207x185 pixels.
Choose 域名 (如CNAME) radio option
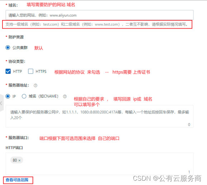coord(24,96)
